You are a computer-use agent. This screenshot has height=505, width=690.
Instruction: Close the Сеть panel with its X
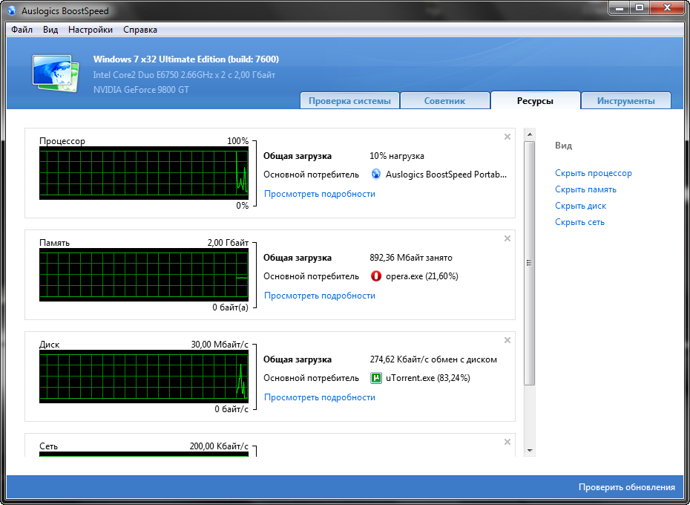tap(507, 442)
